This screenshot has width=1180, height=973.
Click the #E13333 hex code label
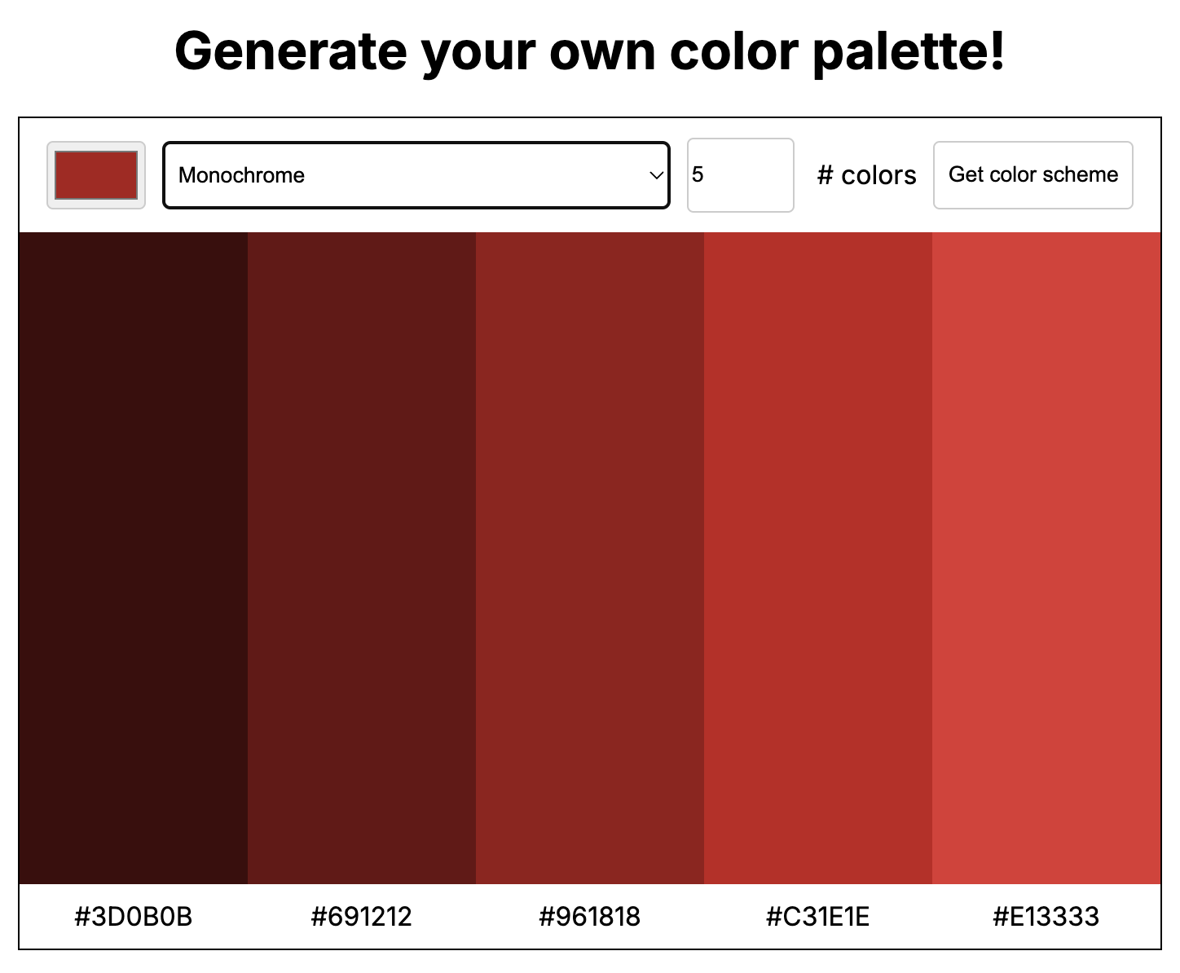1045,916
